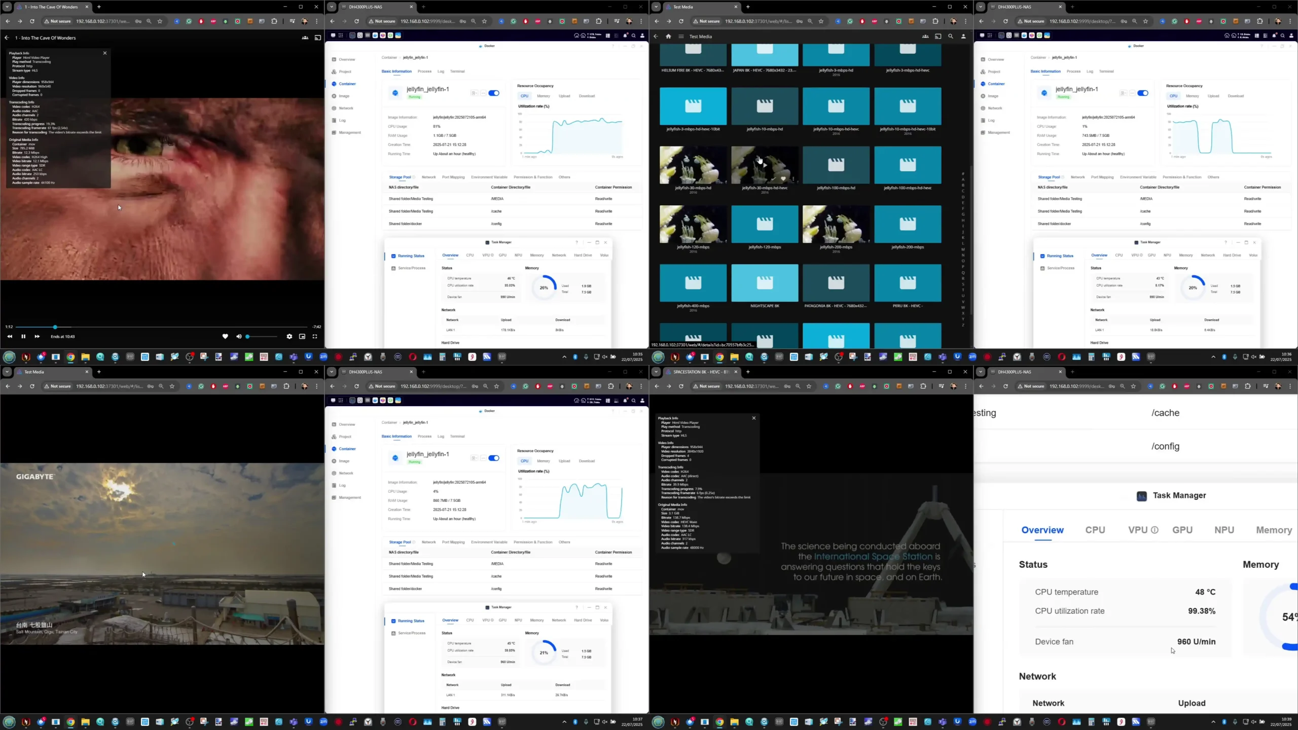Click the home icon beside Test Media title
The width and height of the screenshot is (1298, 730).
[668, 36]
